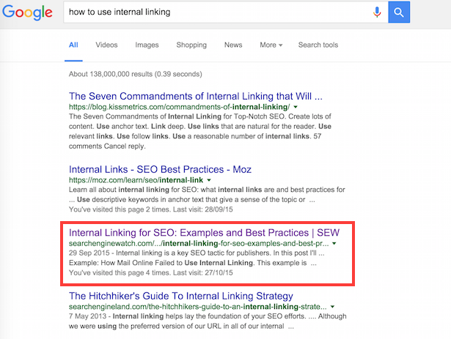This screenshot has width=451, height=339.
Task: Expand the arrow beside the searchengineland URL
Action: (334, 307)
